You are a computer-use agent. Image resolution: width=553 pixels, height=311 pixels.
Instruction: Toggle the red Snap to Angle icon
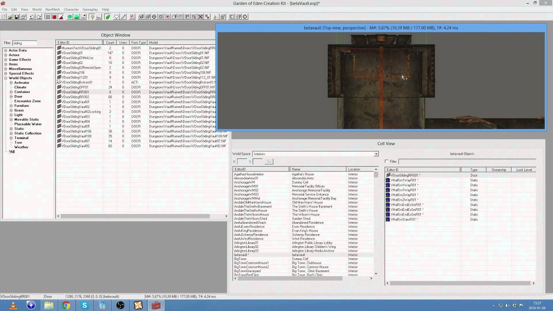pyautogui.click(x=54, y=17)
